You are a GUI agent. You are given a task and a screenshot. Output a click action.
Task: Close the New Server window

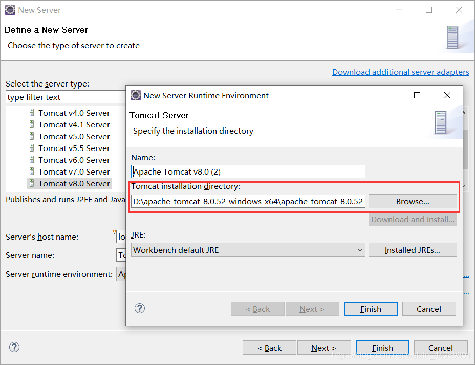coord(459,10)
